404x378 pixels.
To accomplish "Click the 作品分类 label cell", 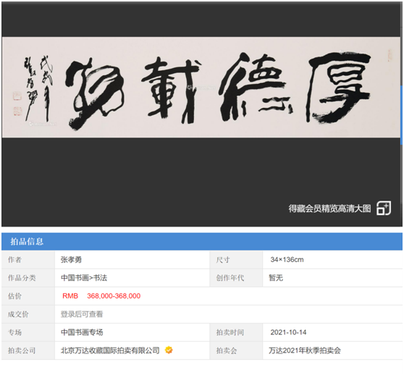I will 28,278.
